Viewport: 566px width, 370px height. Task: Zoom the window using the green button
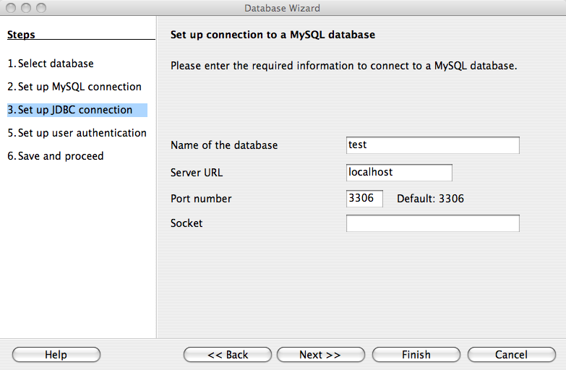pos(40,9)
